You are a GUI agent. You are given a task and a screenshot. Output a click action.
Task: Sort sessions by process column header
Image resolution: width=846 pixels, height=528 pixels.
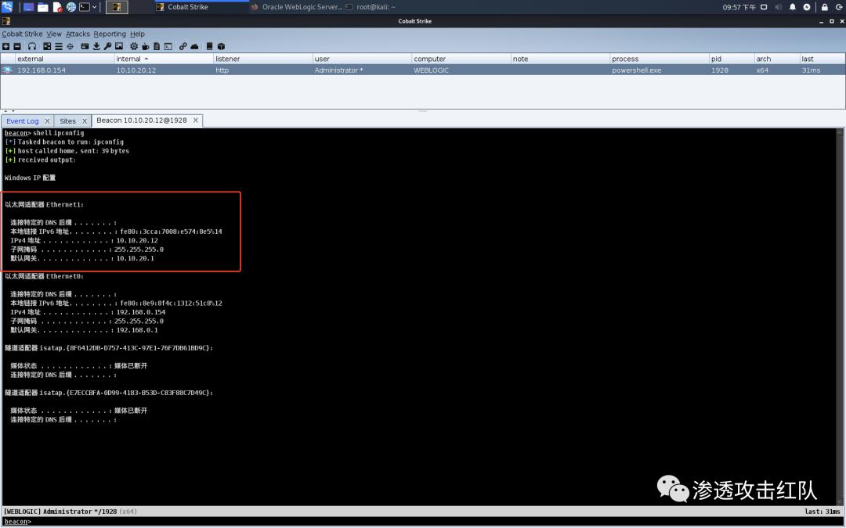click(x=660, y=59)
